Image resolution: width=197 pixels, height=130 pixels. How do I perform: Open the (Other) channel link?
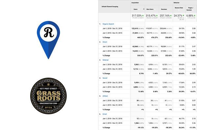pyautogui.click(x=105, y=96)
